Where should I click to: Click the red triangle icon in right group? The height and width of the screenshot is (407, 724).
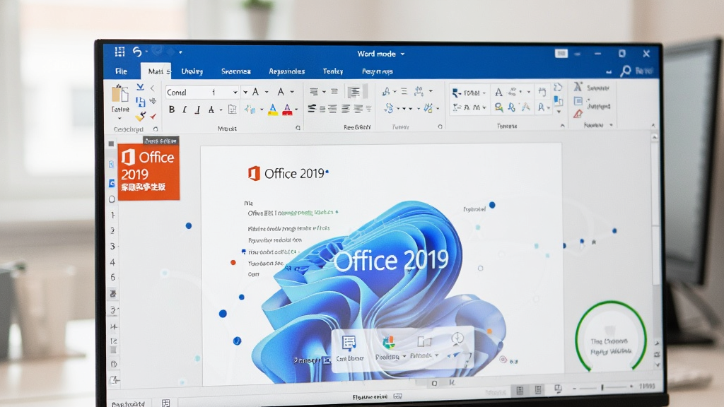pos(578,114)
